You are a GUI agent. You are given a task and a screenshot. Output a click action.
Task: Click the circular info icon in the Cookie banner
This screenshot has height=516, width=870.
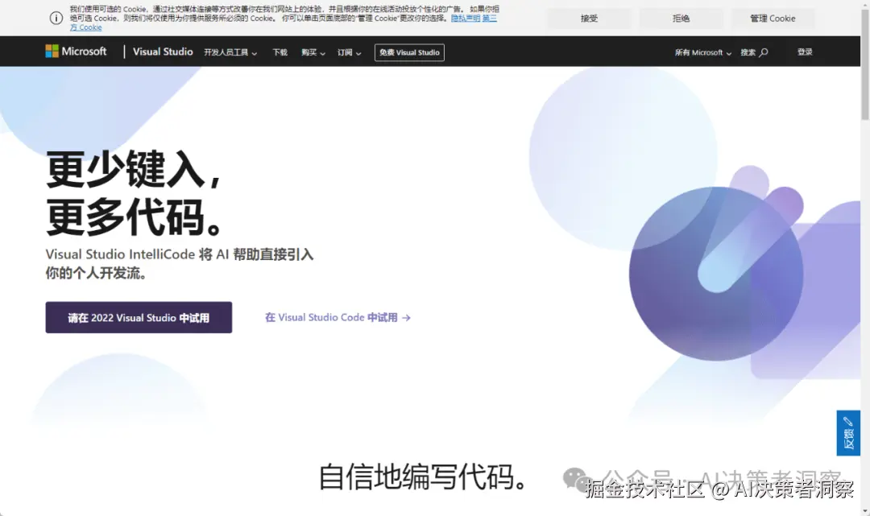tap(55, 18)
